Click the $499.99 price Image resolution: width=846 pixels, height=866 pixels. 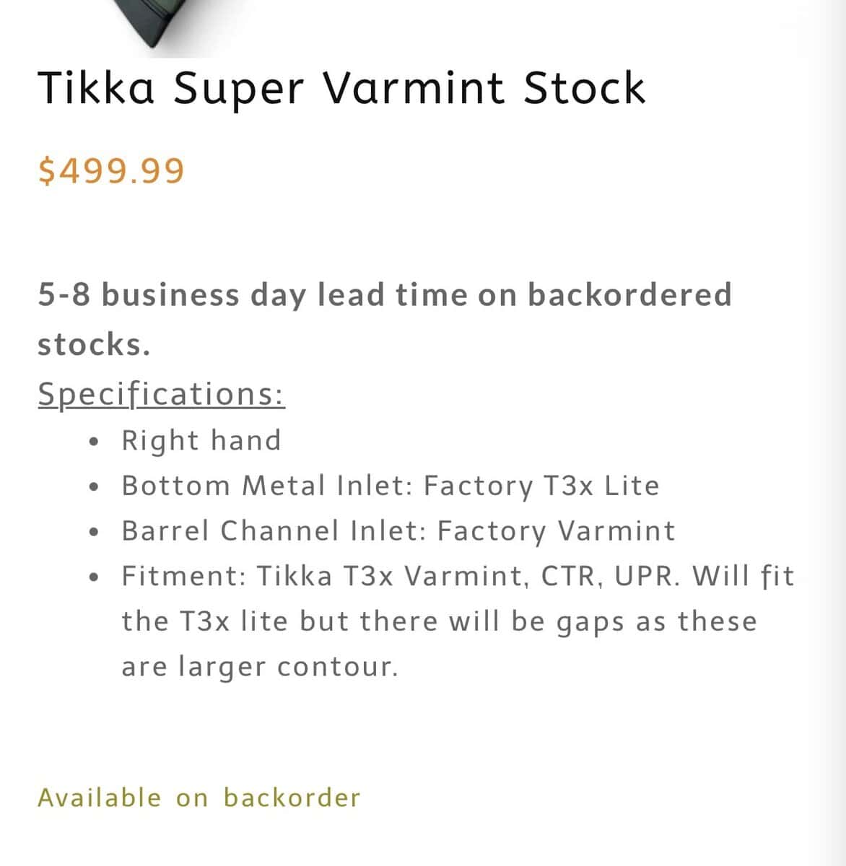click(x=112, y=170)
